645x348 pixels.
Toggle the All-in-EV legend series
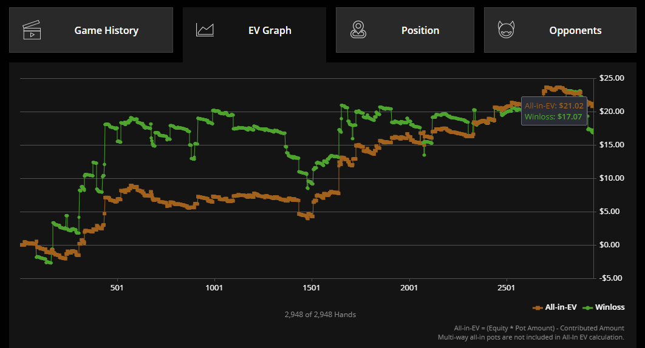click(x=555, y=307)
